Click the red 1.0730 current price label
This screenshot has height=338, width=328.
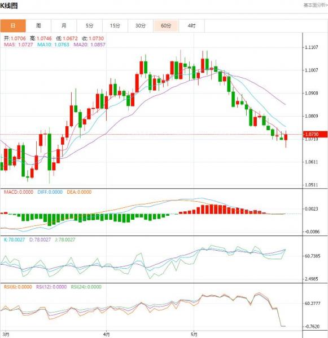coord(315,134)
